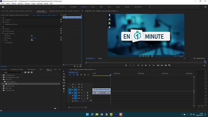Switch to the Audio workspace tab

(109, 7)
